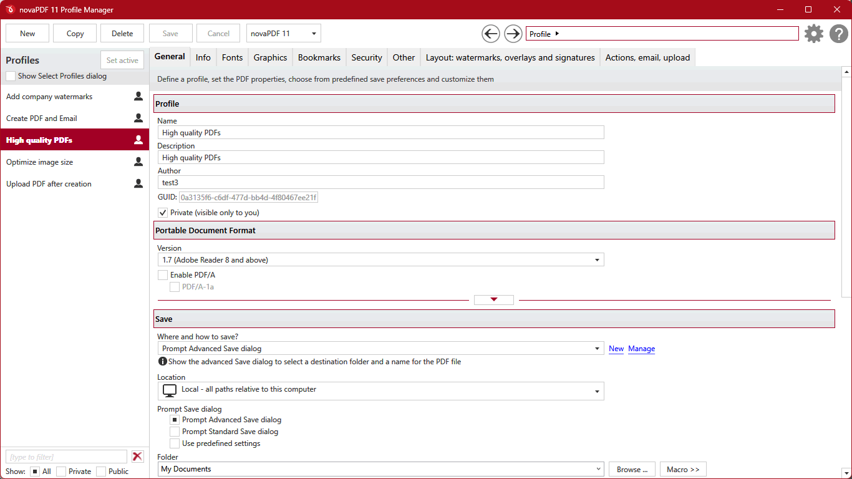Click the New link beside save option
The image size is (852, 479).
(x=616, y=349)
